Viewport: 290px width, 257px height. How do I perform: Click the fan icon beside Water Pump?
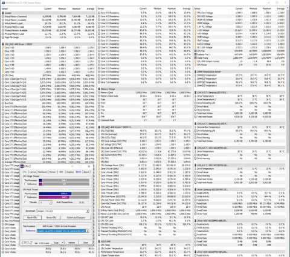click(196, 58)
